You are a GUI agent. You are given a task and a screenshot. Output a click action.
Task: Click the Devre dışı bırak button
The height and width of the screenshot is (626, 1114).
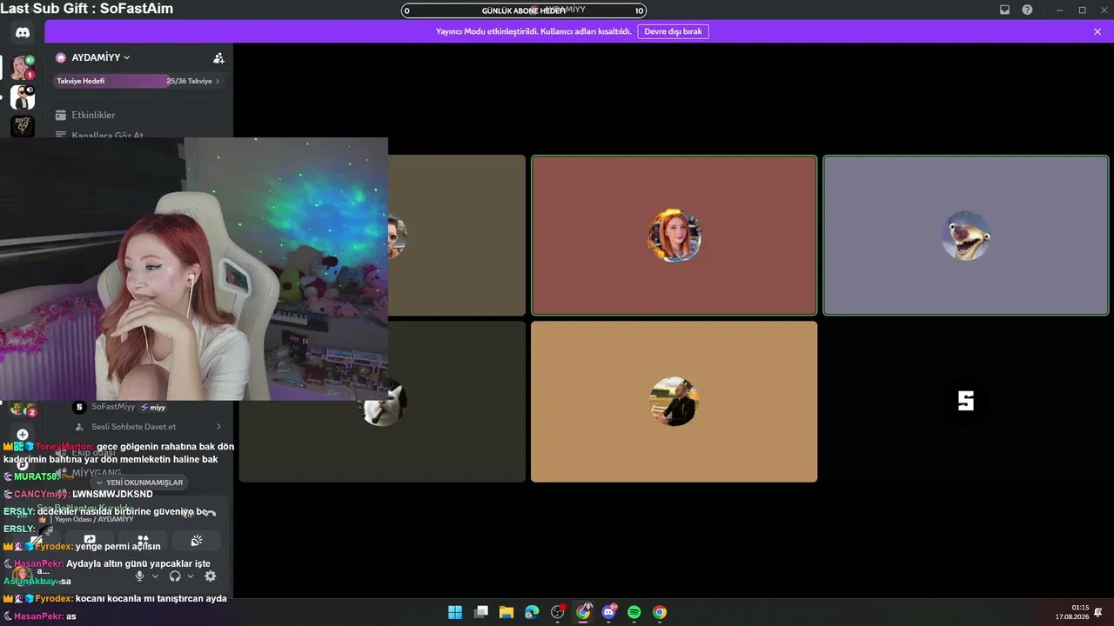coord(673,31)
